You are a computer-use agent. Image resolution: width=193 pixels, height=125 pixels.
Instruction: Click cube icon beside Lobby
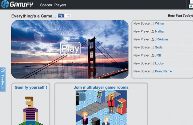[153, 64]
